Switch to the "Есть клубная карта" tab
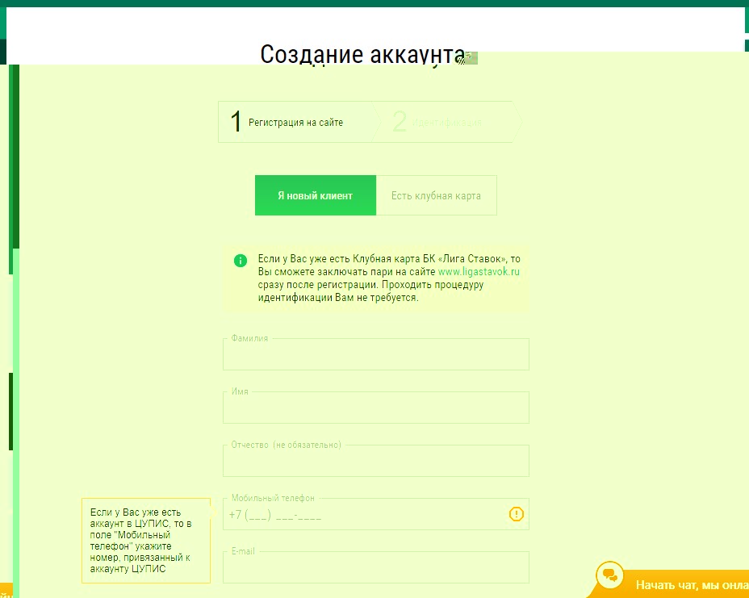The image size is (749, 598). (x=436, y=194)
